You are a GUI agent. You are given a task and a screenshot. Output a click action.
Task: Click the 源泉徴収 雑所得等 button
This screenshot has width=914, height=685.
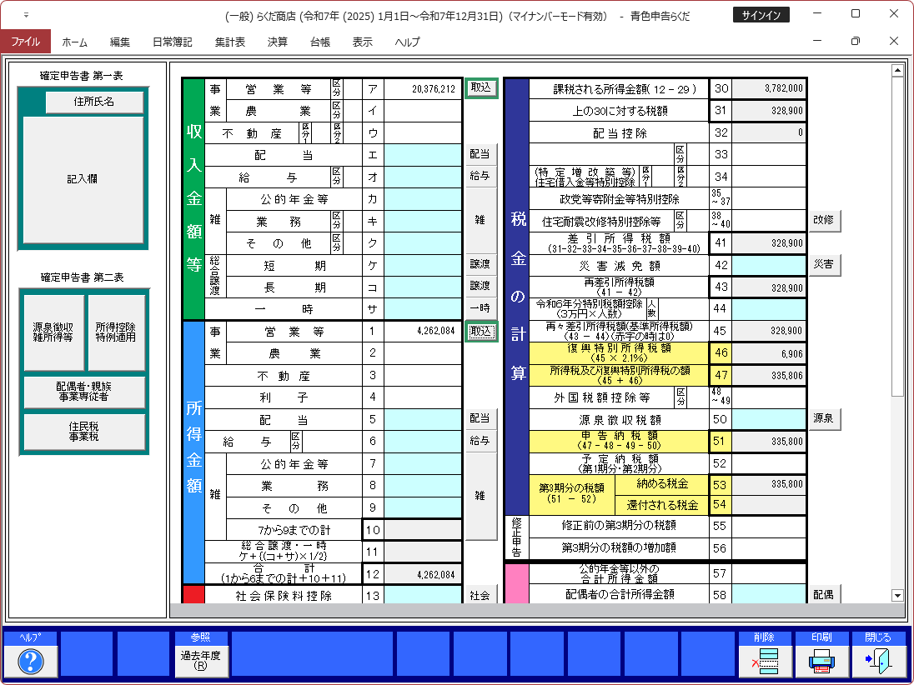tap(53, 332)
